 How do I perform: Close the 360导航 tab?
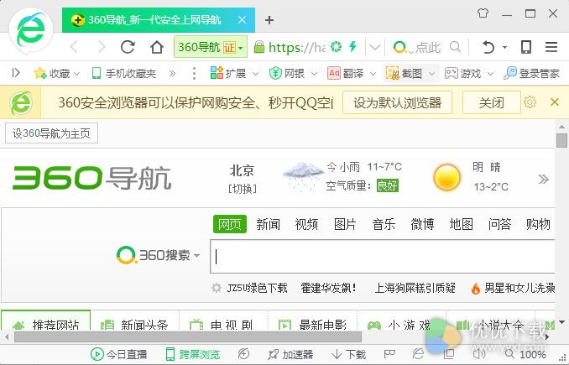coord(242,19)
